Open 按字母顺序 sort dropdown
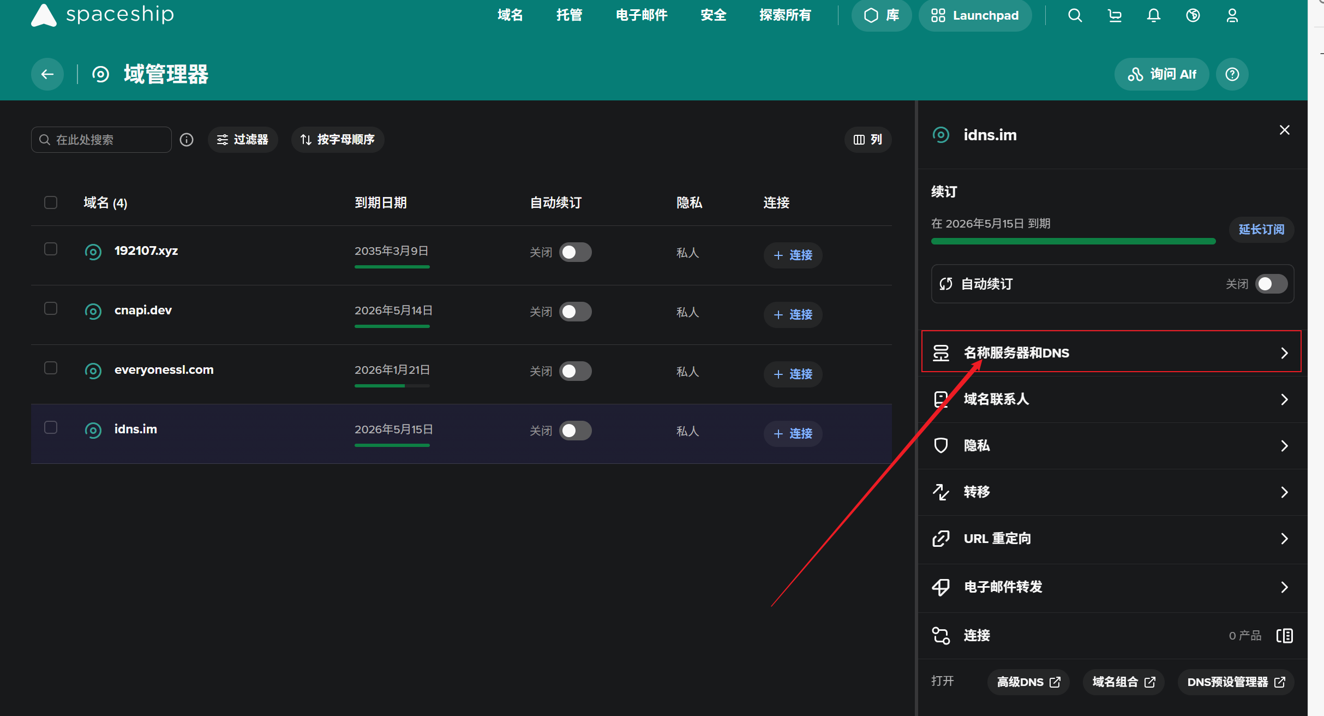 (x=338, y=140)
